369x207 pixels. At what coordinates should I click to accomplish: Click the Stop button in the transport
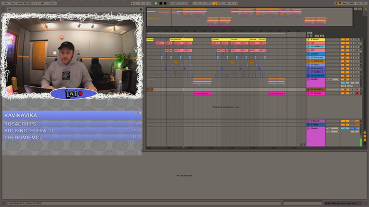(161, 3)
